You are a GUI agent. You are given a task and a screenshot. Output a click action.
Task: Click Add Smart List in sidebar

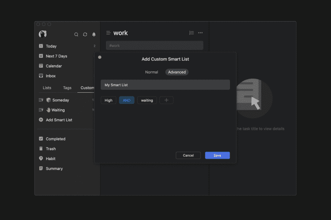(x=59, y=120)
